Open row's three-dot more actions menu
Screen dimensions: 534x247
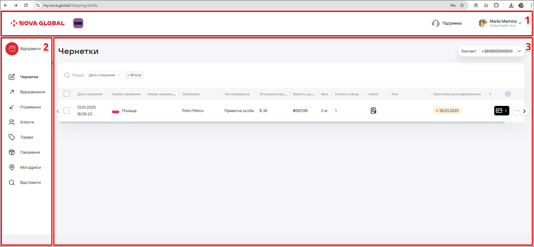click(x=517, y=111)
